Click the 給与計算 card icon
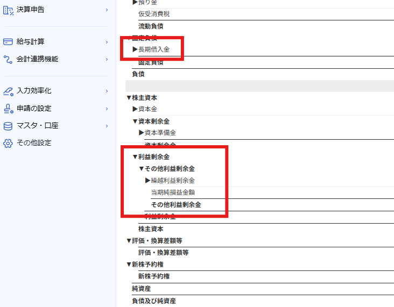Screen dimensions: 394x307 pos(8,41)
